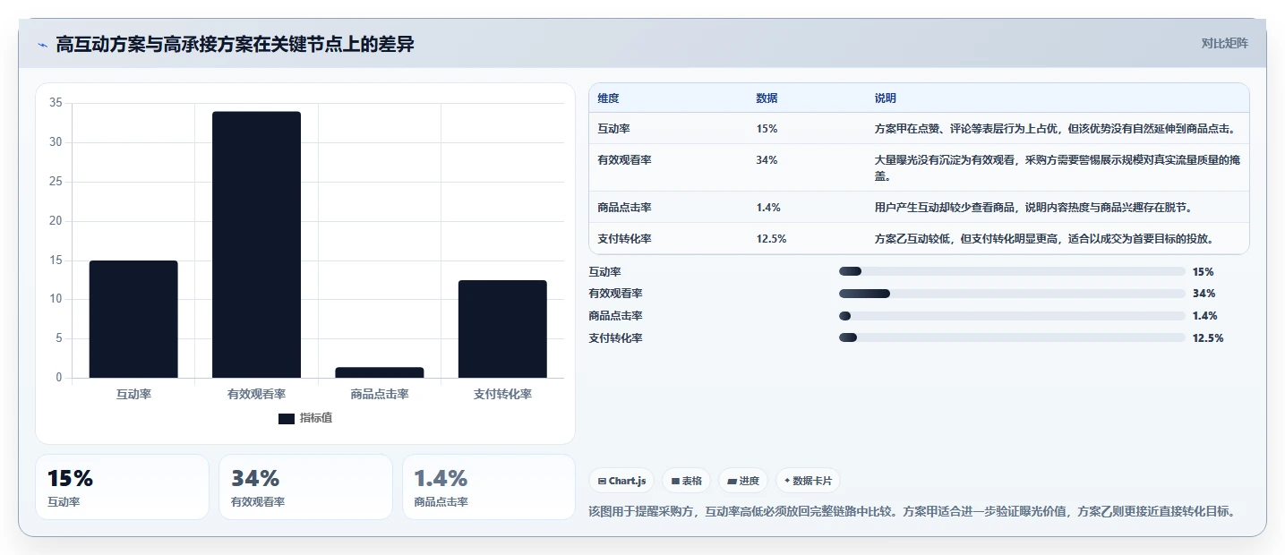
Task: Select the 进度 tag chip
Action: tap(743, 481)
